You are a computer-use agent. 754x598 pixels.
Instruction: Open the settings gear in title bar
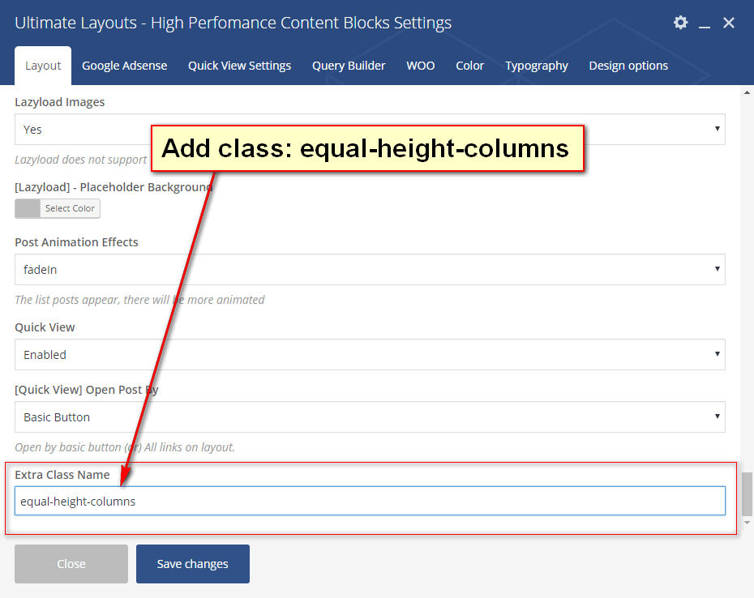click(680, 23)
